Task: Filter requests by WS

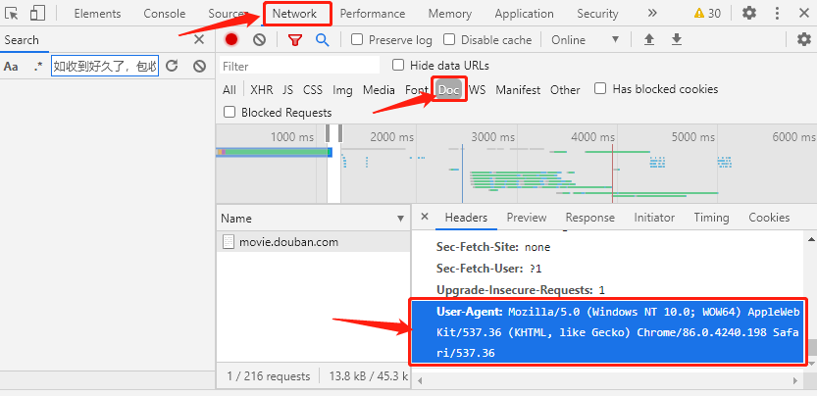Action: click(477, 89)
